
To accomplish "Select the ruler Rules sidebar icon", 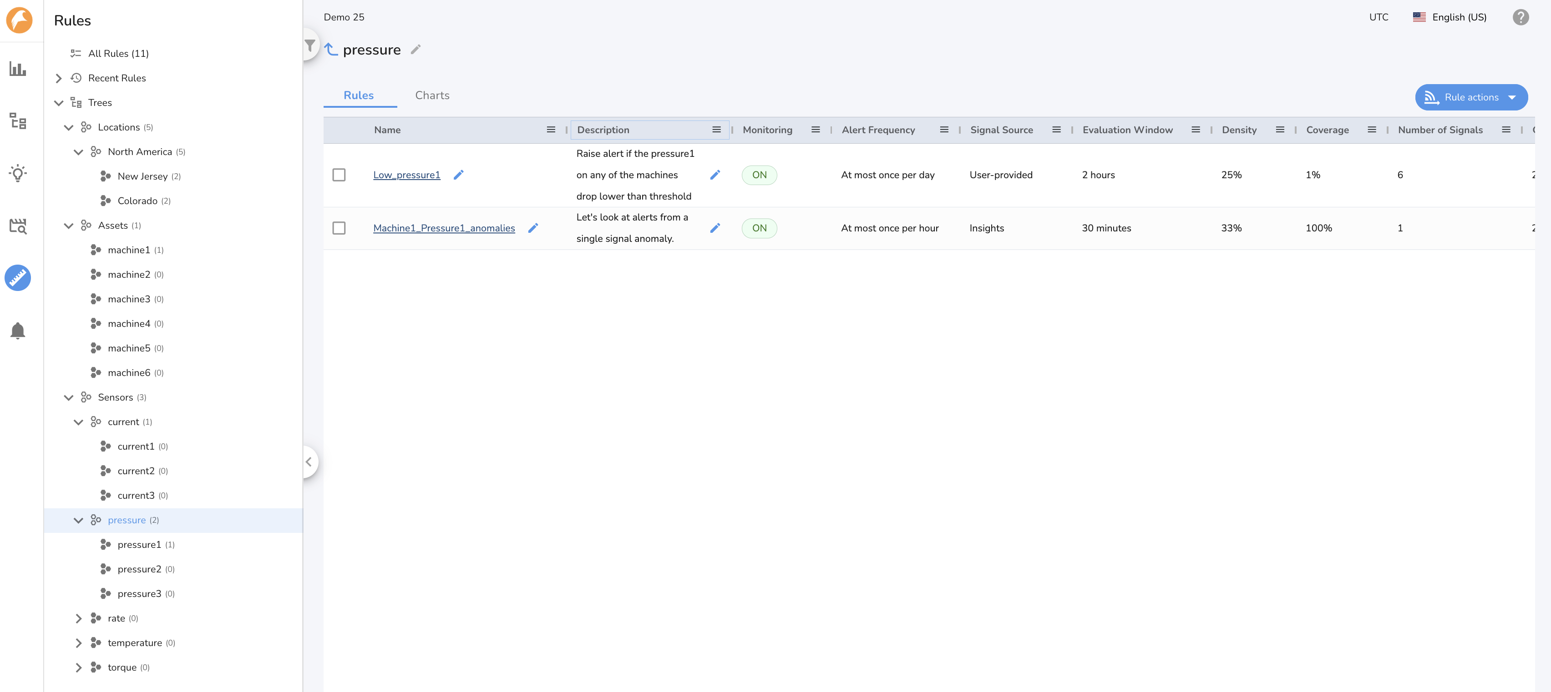I will coord(18,278).
